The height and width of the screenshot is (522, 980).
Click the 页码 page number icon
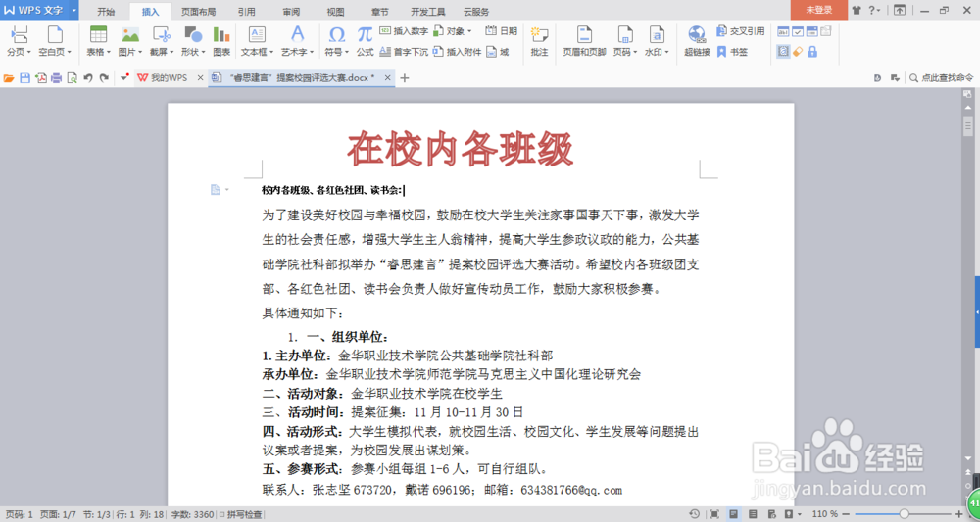coord(624,34)
